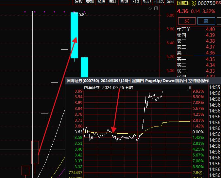
Task: Open the F10 company info
Action: (x=136, y=2)
